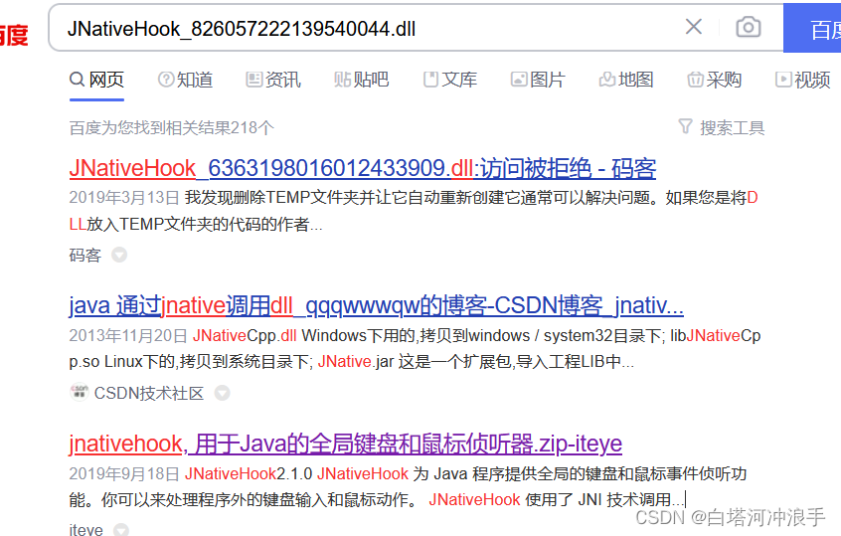Open java 通过jnative调用dll CSDN result
The width and height of the screenshot is (841, 536).
[376, 306]
